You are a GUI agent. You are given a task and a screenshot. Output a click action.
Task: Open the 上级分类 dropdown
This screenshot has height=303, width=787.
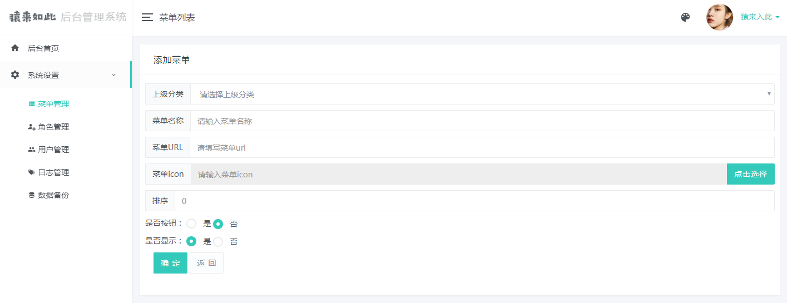482,94
